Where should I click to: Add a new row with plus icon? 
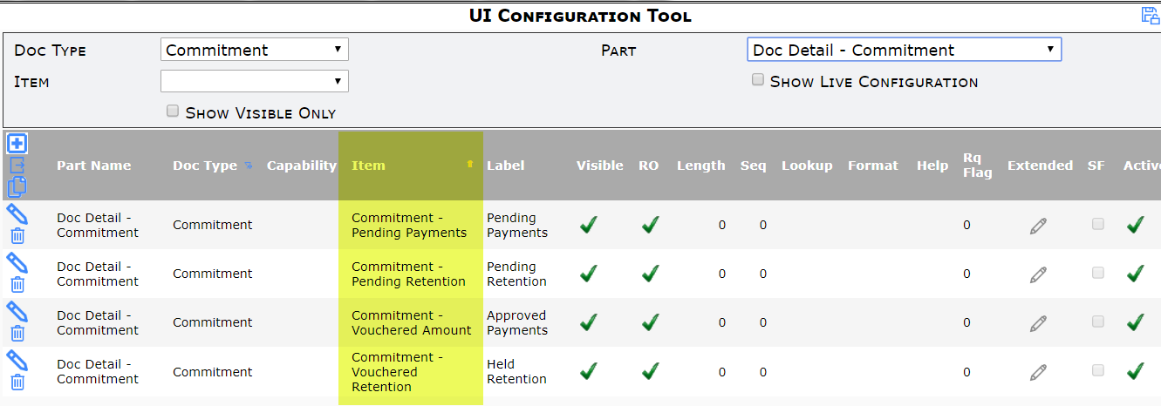(x=17, y=144)
